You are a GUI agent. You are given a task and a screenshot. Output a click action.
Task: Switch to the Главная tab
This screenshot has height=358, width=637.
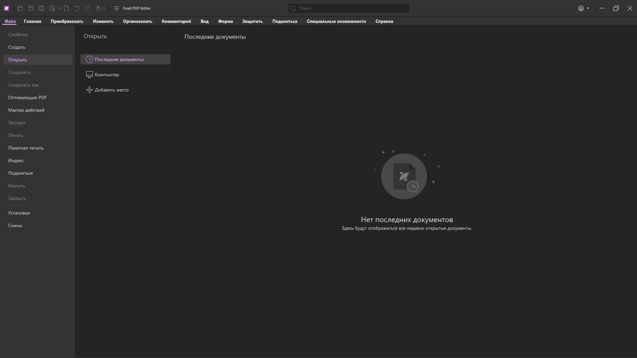tap(33, 21)
